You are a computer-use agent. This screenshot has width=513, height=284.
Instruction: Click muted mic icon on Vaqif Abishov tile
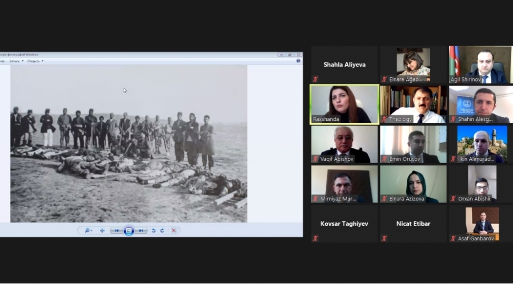click(315, 159)
